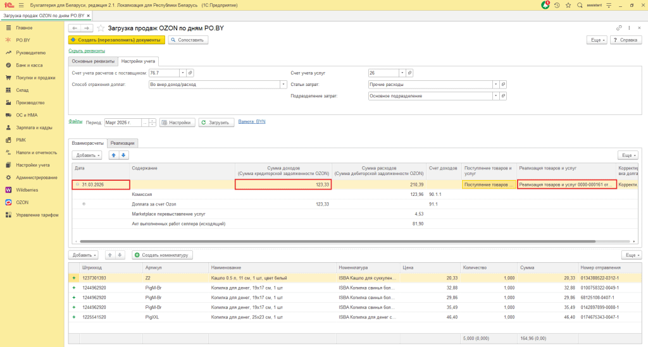Open Подразделение затрат dropdown arrow
The height and width of the screenshot is (347, 648).
(495, 95)
